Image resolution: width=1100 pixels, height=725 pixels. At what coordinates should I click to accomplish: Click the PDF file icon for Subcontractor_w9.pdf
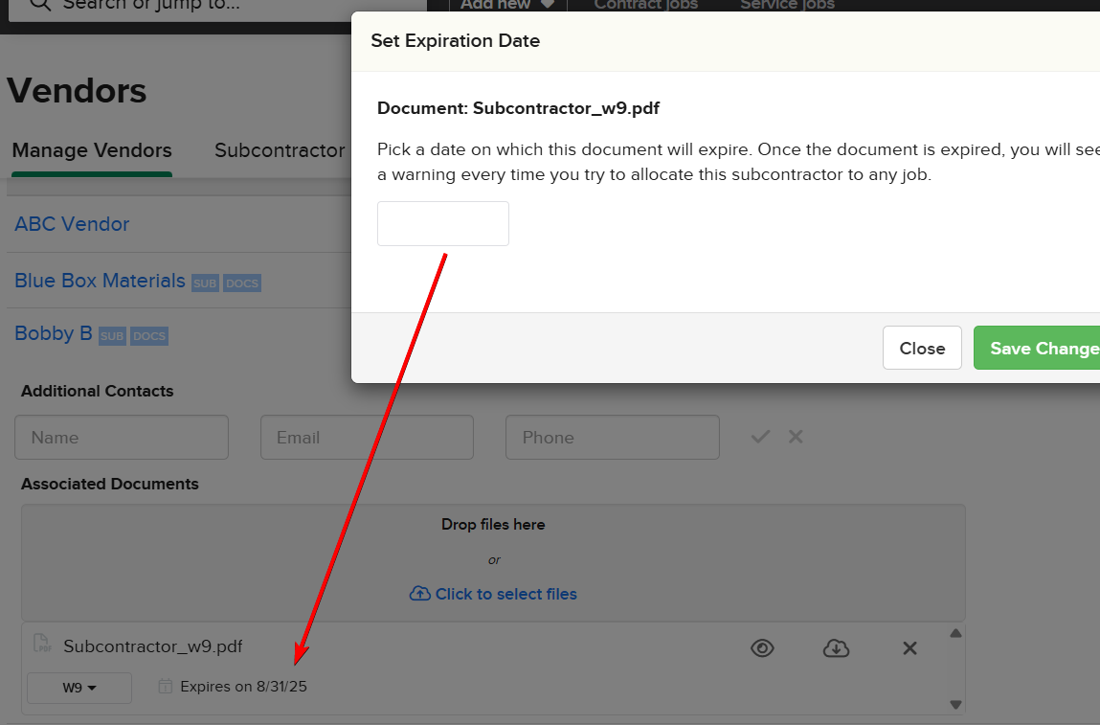[x=42, y=645]
